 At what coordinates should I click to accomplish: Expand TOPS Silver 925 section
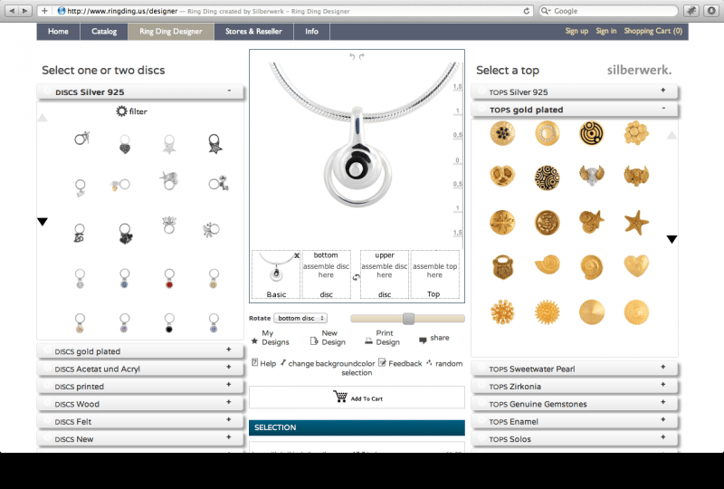pos(575,92)
